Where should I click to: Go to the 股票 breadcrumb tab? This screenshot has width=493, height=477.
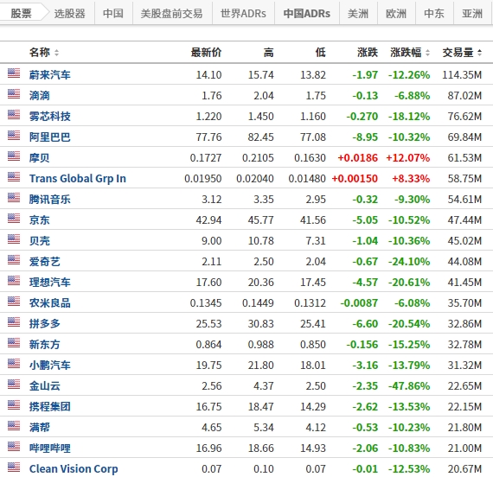(x=21, y=14)
